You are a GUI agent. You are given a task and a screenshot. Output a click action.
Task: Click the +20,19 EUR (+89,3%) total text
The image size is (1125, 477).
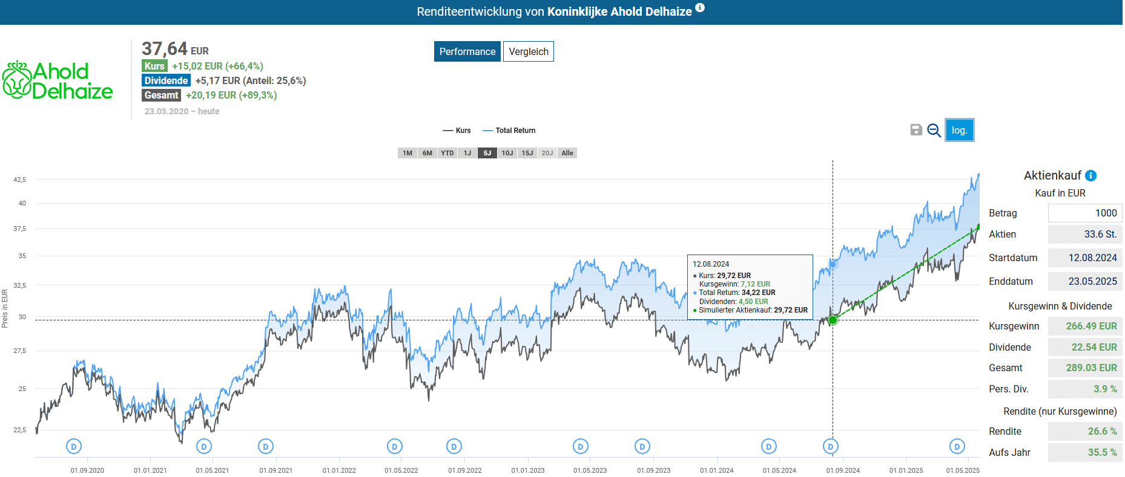tap(231, 95)
